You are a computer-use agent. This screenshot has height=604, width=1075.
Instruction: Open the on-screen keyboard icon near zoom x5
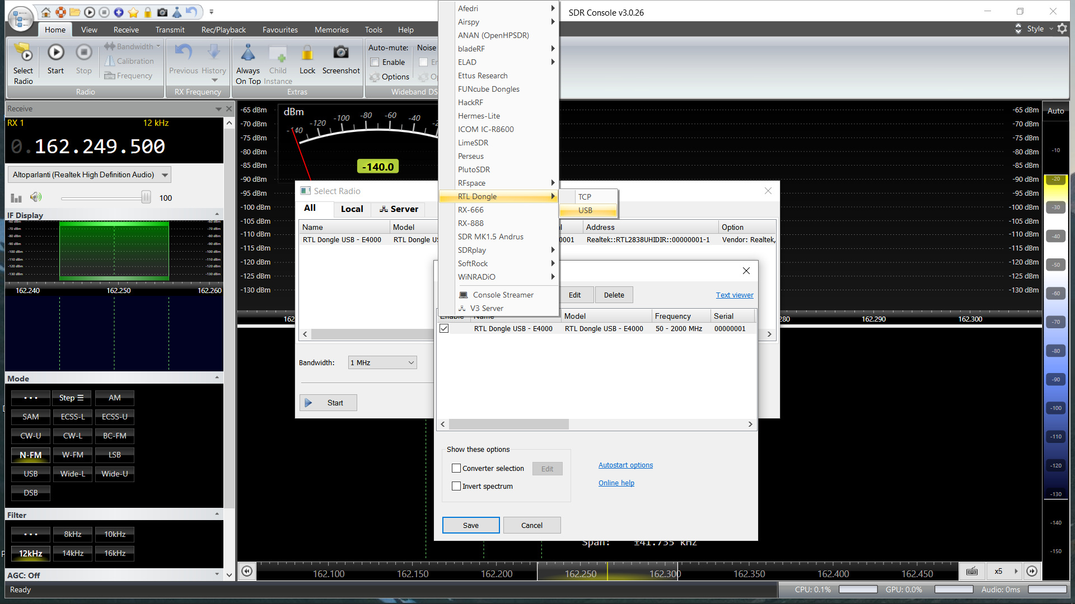pyautogui.click(x=972, y=571)
